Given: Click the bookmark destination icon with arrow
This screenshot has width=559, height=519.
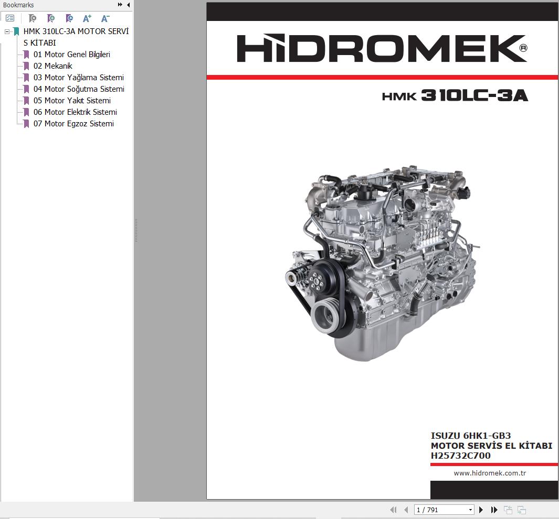Looking at the screenshot, I should point(69,18).
